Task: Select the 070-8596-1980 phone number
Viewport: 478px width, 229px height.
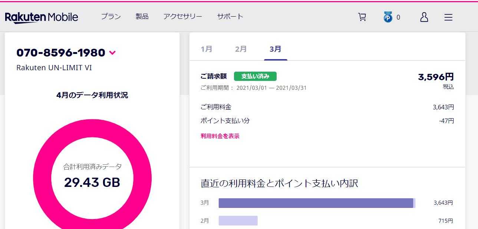Action: pyautogui.click(x=61, y=53)
